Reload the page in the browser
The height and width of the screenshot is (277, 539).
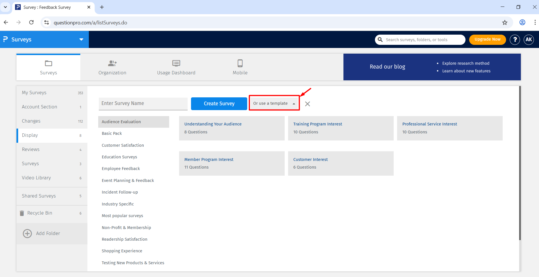[x=32, y=22]
